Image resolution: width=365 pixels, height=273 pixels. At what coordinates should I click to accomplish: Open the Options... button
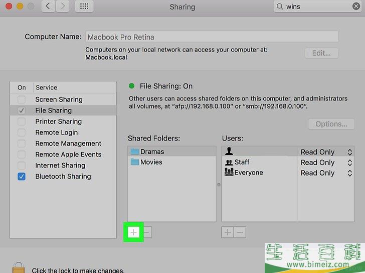331,124
